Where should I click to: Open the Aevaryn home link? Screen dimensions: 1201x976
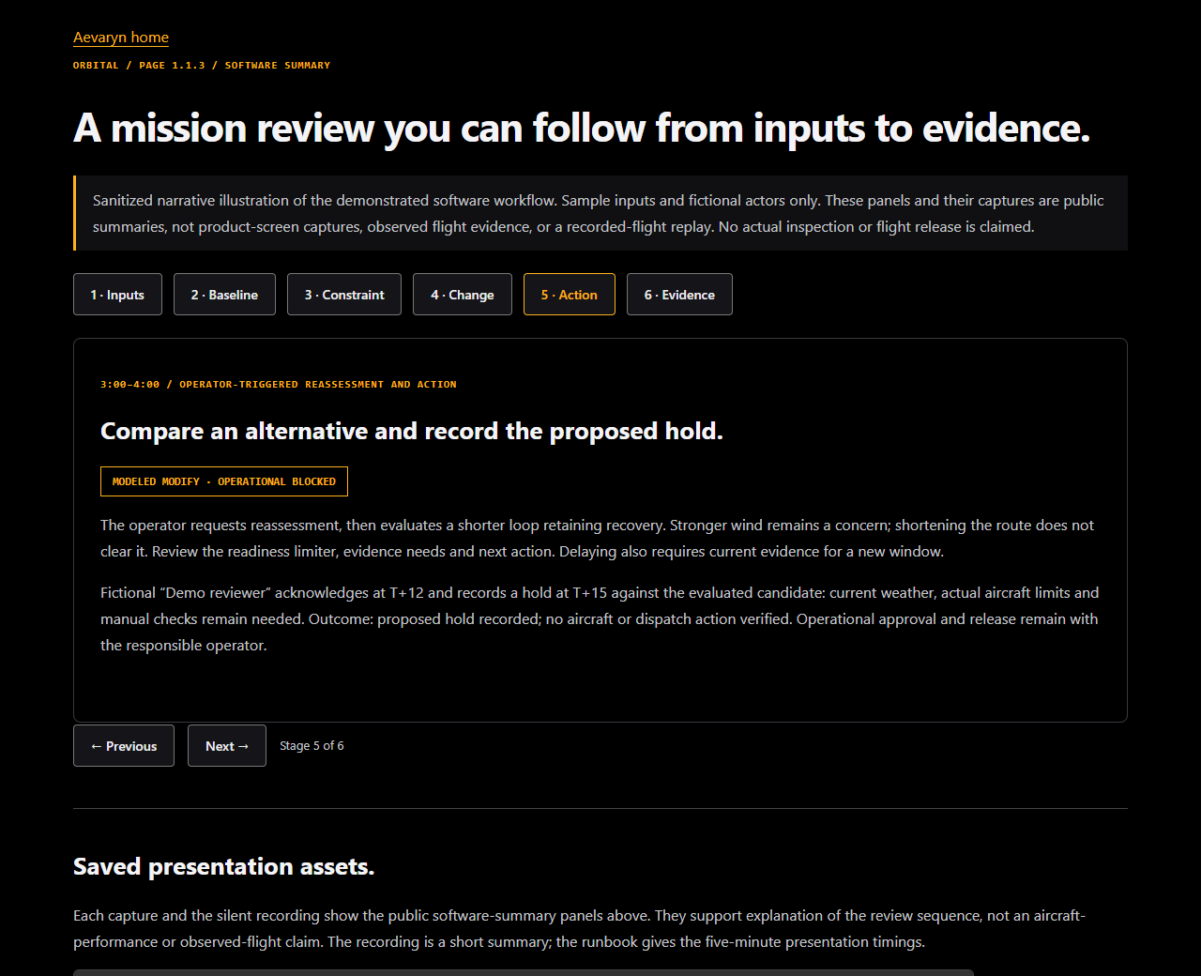click(x=121, y=38)
